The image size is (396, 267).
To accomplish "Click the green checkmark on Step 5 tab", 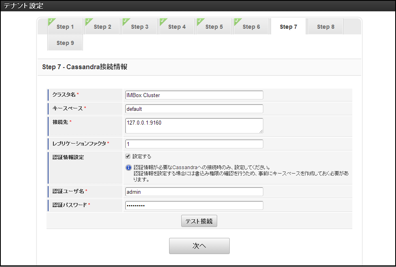I will tap(200, 20).
